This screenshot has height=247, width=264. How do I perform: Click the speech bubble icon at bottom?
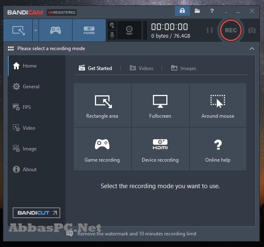pos(70,233)
